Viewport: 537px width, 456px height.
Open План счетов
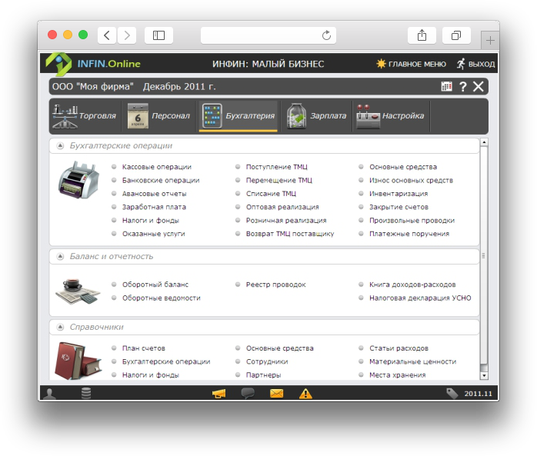coord(144,348)
